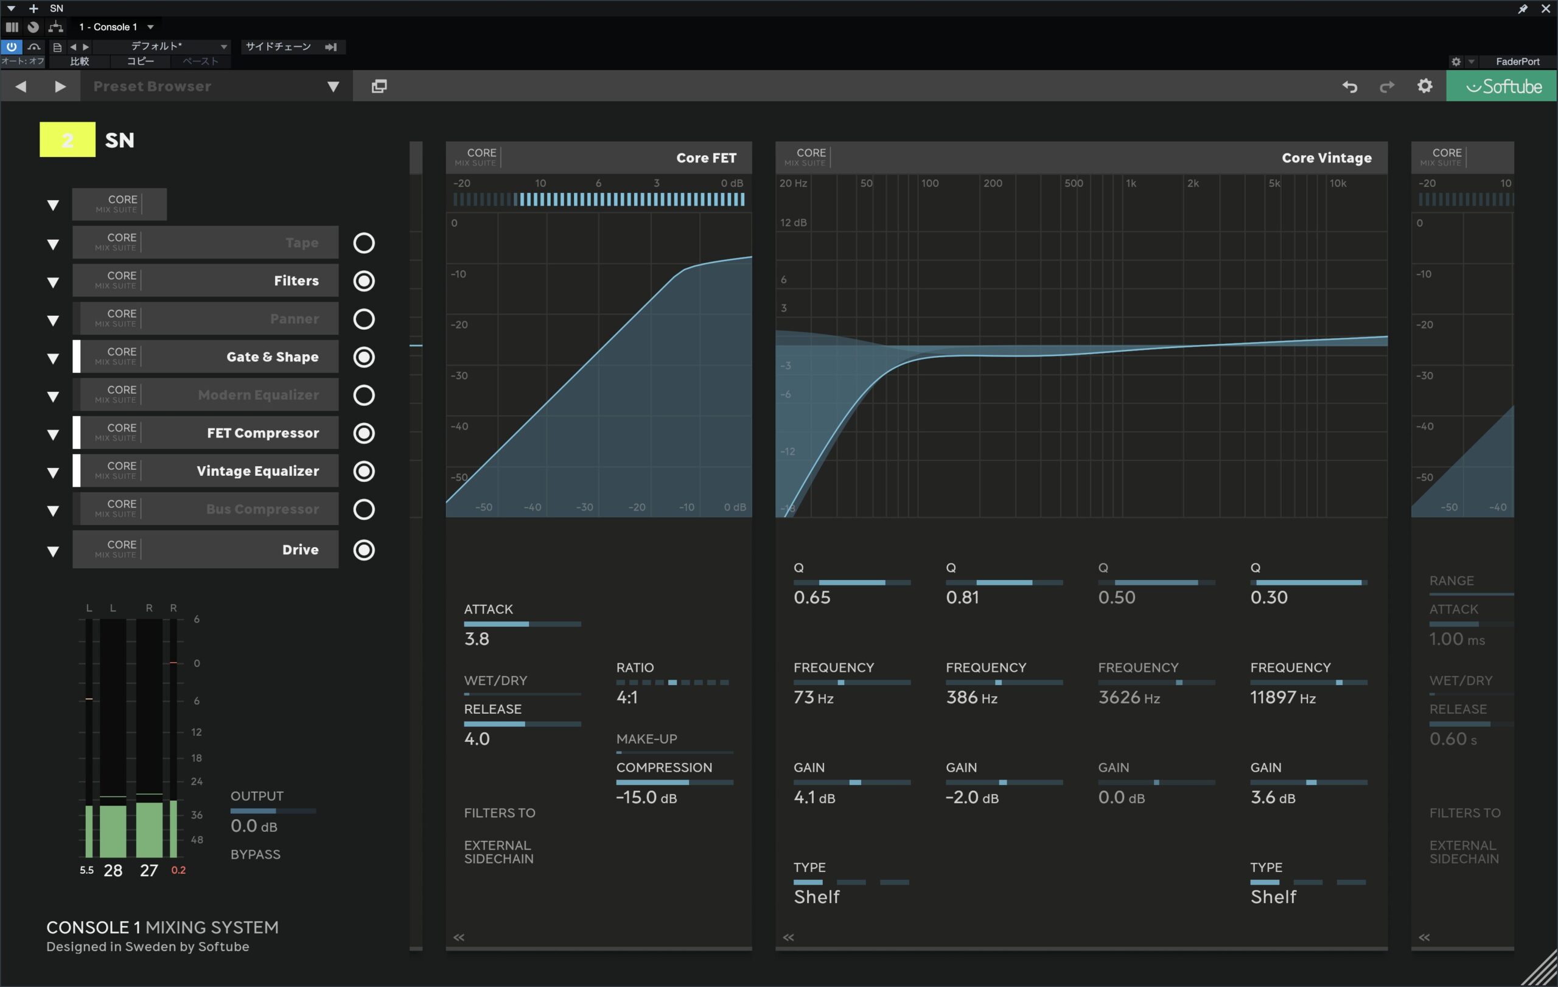Open FaderPort settings gear

tap(1456, 61)
